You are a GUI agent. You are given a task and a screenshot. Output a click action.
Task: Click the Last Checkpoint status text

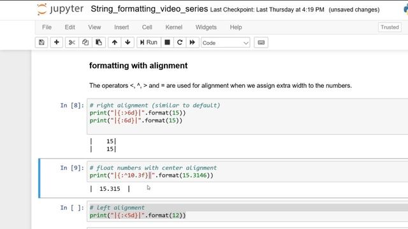pyautogui.click(x=267, y=10)
